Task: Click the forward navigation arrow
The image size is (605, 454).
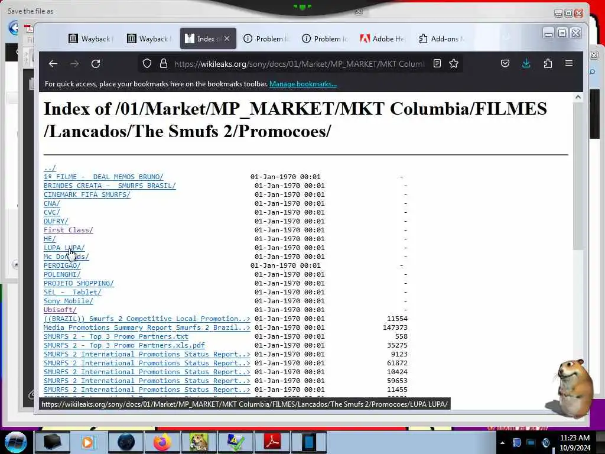Action: [74, 64]
